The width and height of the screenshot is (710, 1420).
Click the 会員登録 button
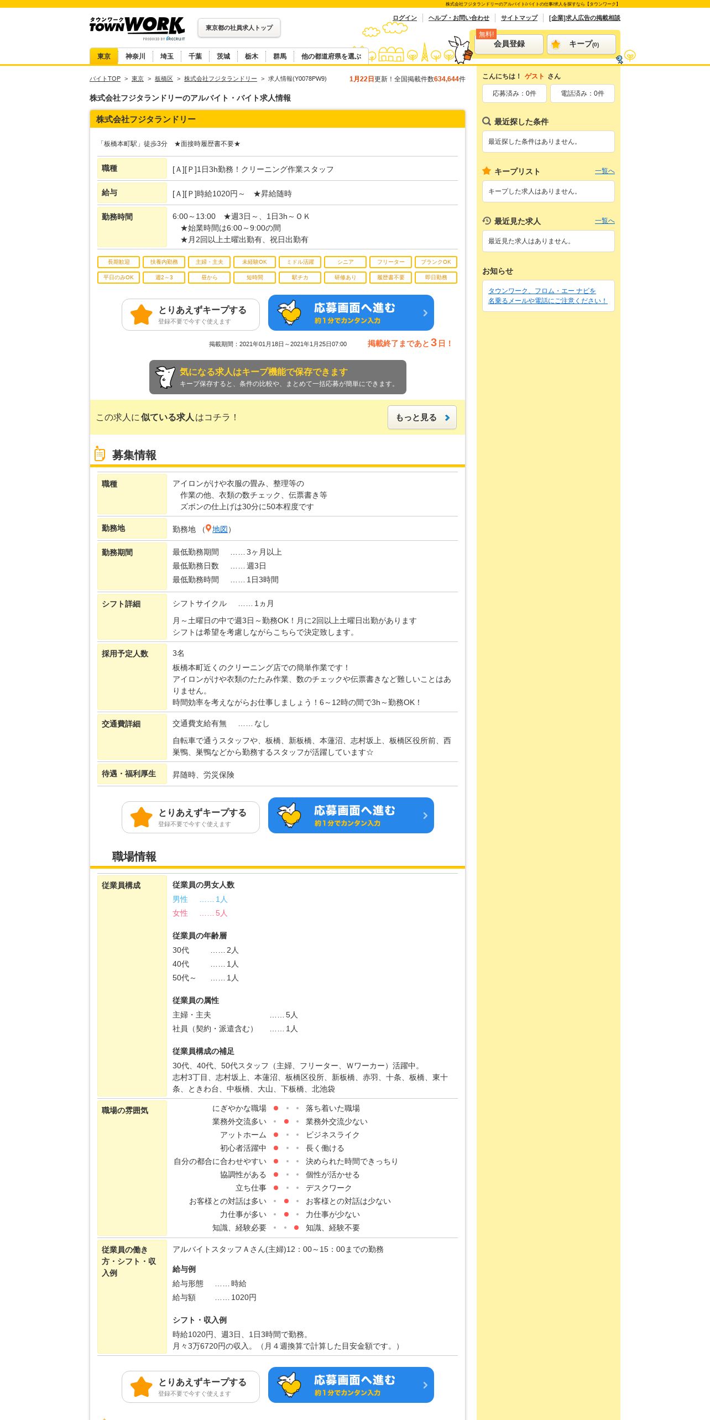509,44
